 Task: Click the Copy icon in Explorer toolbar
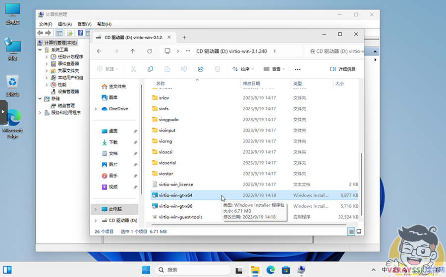(x=150, y=69)
